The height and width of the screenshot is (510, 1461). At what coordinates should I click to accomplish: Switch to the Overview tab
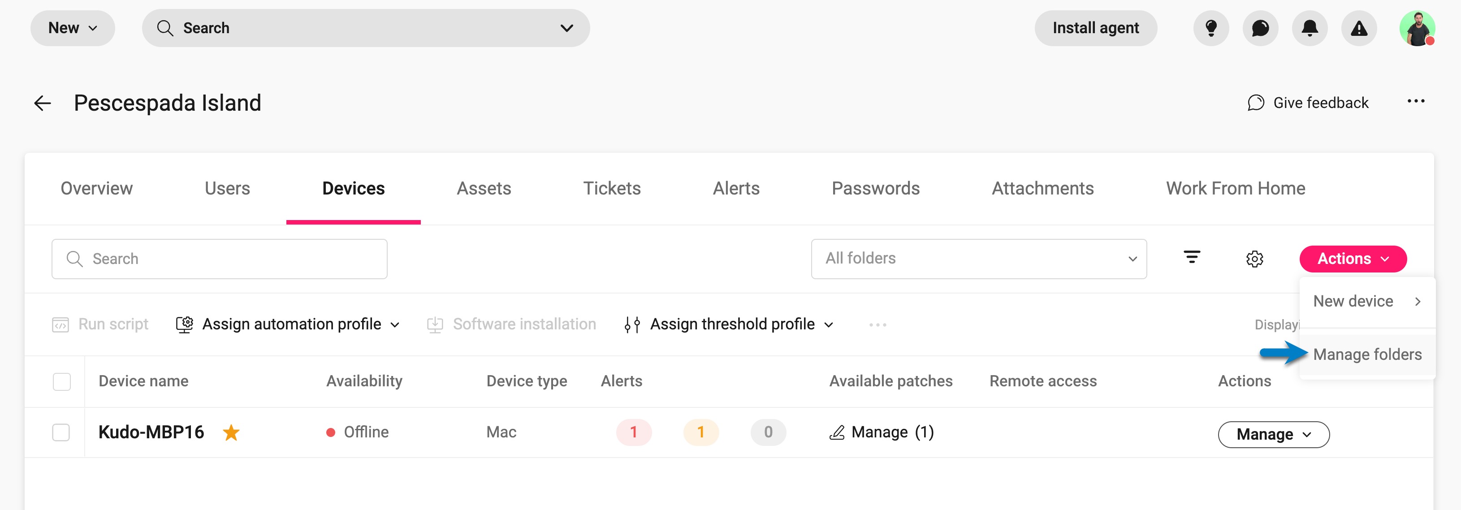[x=96, y=188]
